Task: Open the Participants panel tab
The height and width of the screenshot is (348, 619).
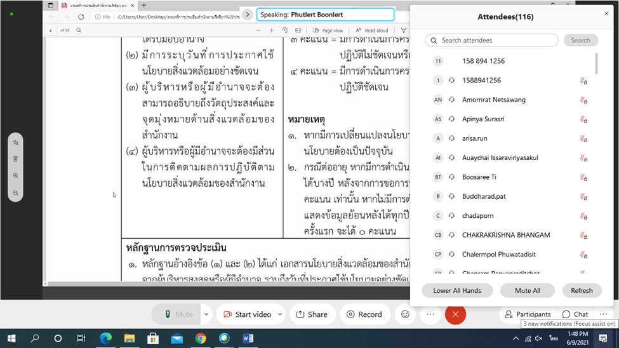Action: click(x=527, y=314)
